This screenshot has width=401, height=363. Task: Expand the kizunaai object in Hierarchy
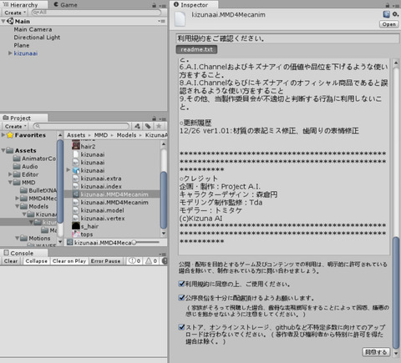pos(10,53)
